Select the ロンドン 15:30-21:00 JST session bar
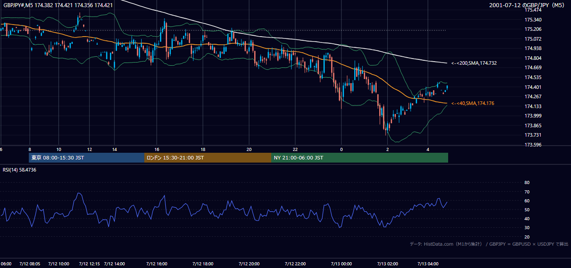 [x=208, y=158]
